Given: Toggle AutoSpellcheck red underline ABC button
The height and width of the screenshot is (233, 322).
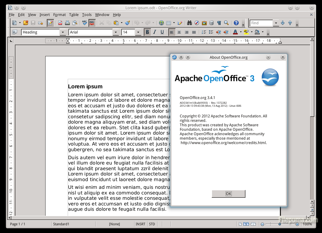Looking at the screenshot, I should point(92,23).
